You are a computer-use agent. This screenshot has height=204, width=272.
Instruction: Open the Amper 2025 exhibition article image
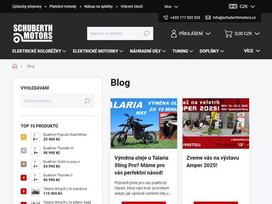coord(216,123)
